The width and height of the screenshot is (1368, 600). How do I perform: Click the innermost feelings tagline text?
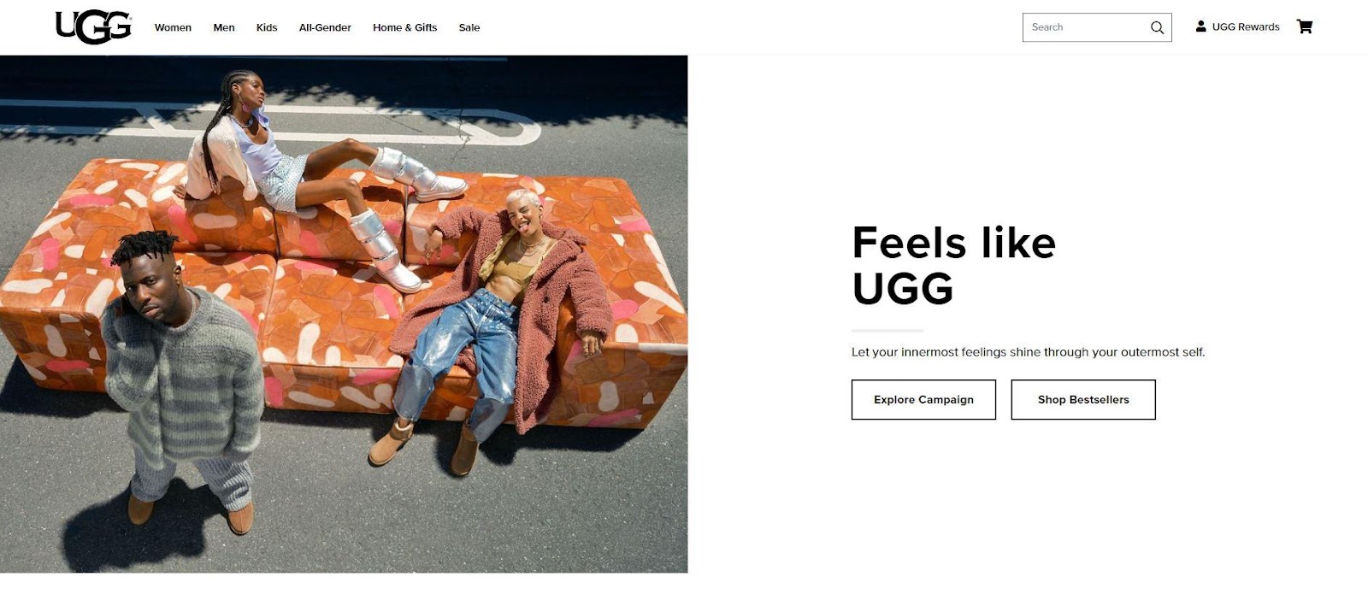[1028, 352]
